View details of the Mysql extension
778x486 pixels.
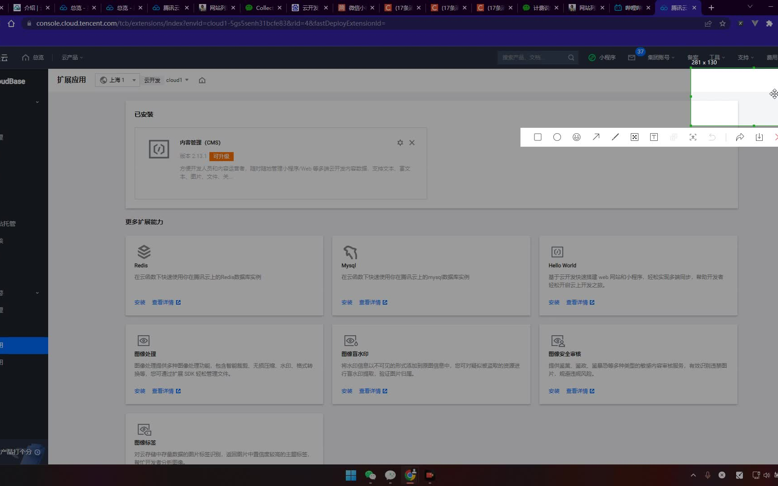[373, 302]
